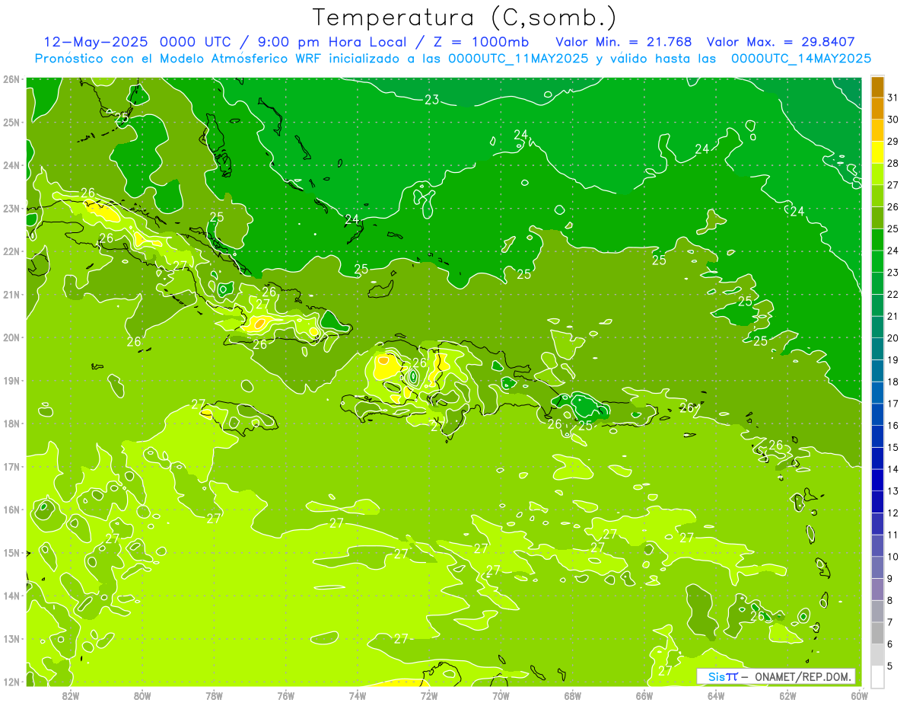The height and width of the screenshot is (706, 913).
Task: Click the '62W' longitude axis label
Action: pos(787,695)
